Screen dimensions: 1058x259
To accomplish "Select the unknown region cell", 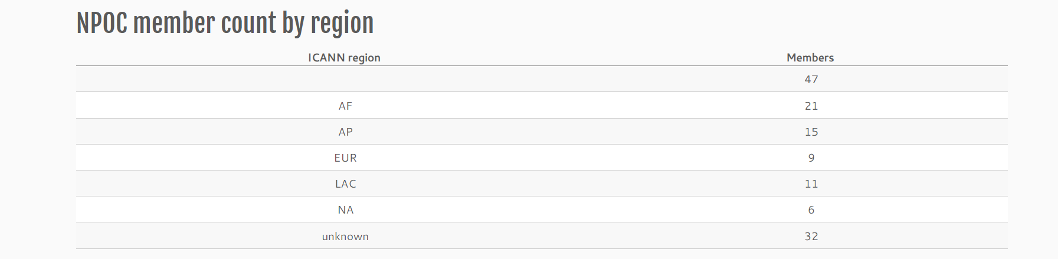I will (345, 236).
